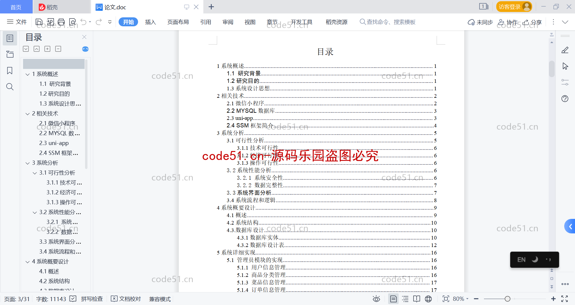Open the more options vertical dots
Screen dimensions: 575x305
[x=553, y=22]
